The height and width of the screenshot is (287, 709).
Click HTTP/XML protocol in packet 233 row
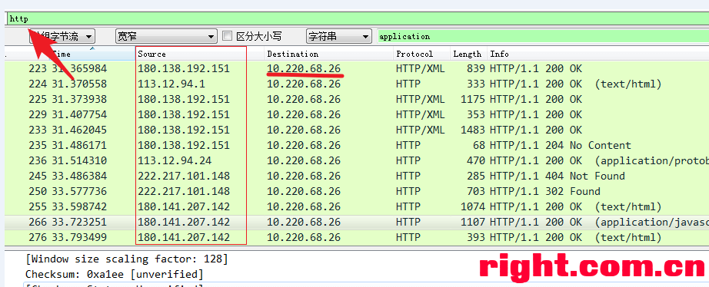(421, 130)
